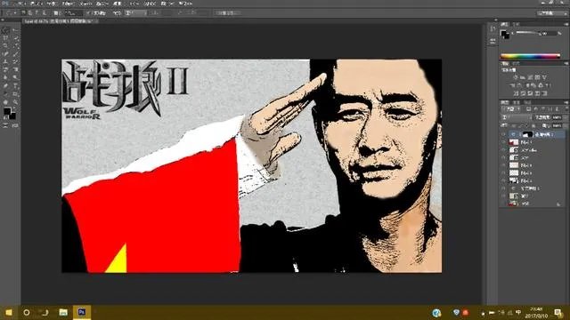Open the layer filter kind dropdown
570x320 pixels.
(511, 108)
